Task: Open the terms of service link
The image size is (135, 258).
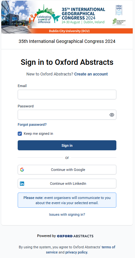Action: coord(81,250)
